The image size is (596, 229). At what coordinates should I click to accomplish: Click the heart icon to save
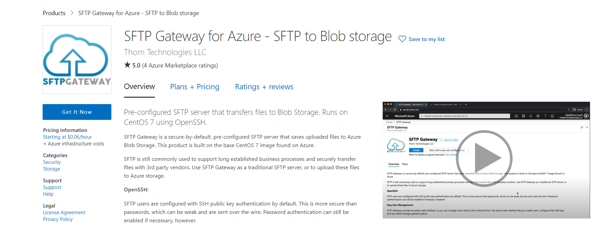click(x=402, y=39)
